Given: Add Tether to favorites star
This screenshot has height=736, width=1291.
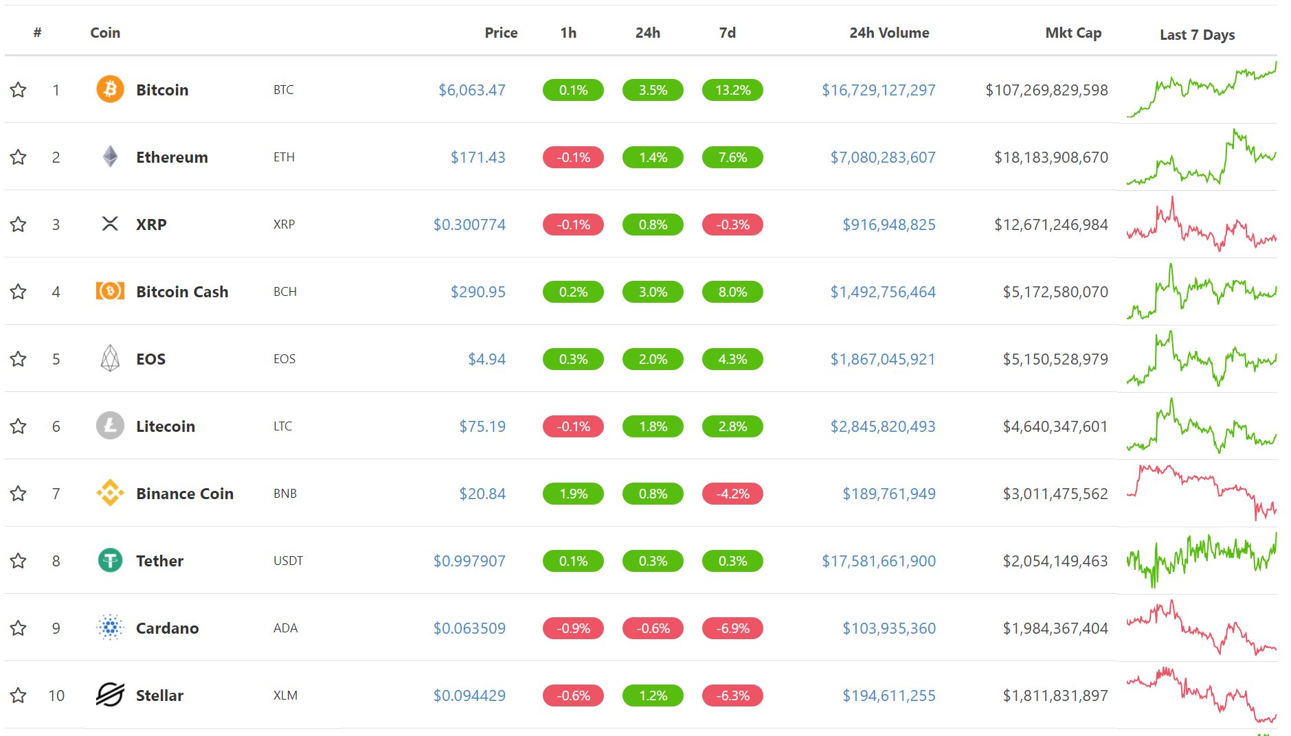Looking at the screenshot, I should 19,560.
